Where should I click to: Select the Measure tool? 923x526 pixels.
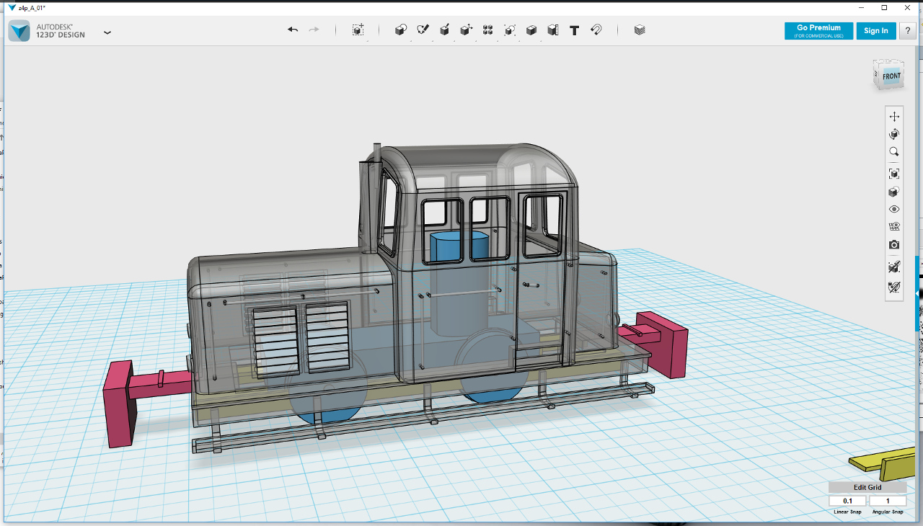[553, 30]
